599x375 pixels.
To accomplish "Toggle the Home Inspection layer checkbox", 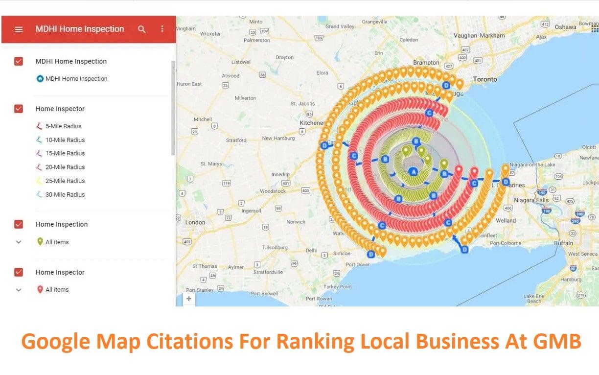I will pyautogui.click(x=18, y=224).
